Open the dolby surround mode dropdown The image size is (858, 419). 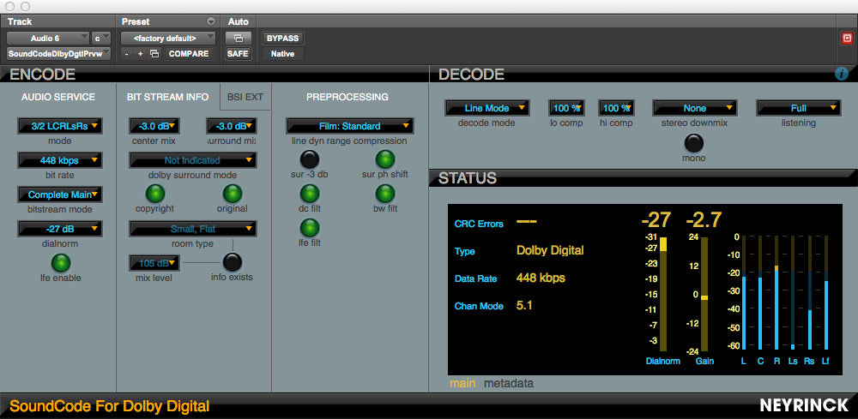192,160
